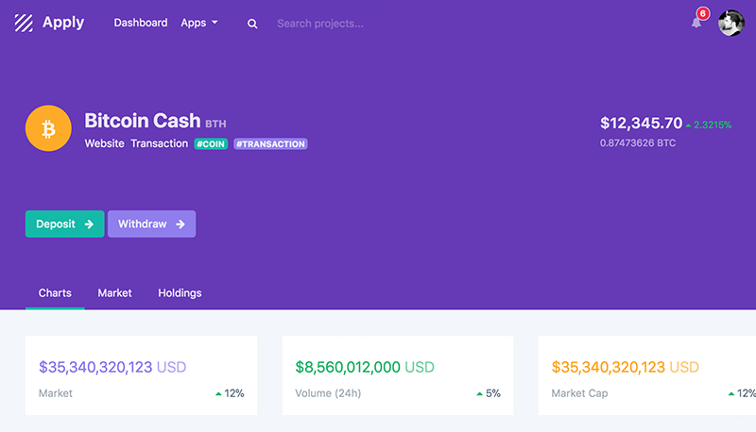Click the search magnifier icon
The height and width of the screenshot is (432, 756).
[252, 24]
